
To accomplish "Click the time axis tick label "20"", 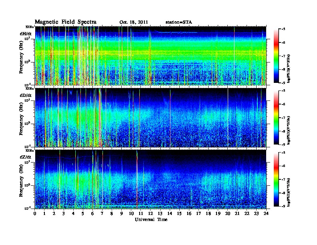I will pyautogui.click(x=228, y=213).
